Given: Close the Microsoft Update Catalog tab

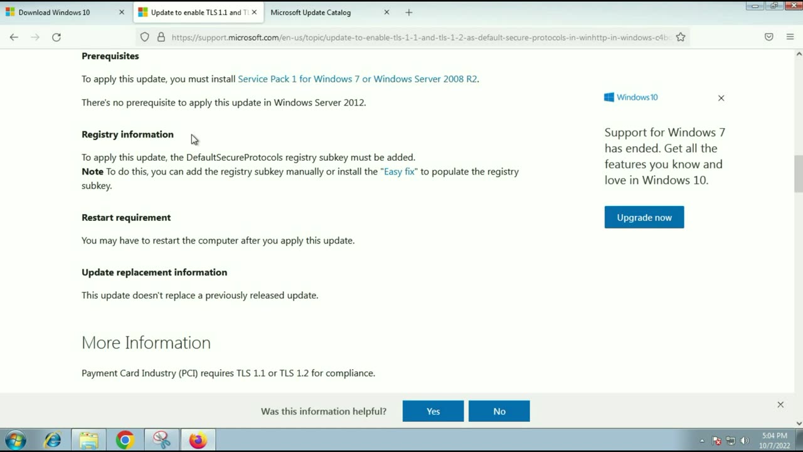Looking at the screenshot, I should (x=386, y=12).
